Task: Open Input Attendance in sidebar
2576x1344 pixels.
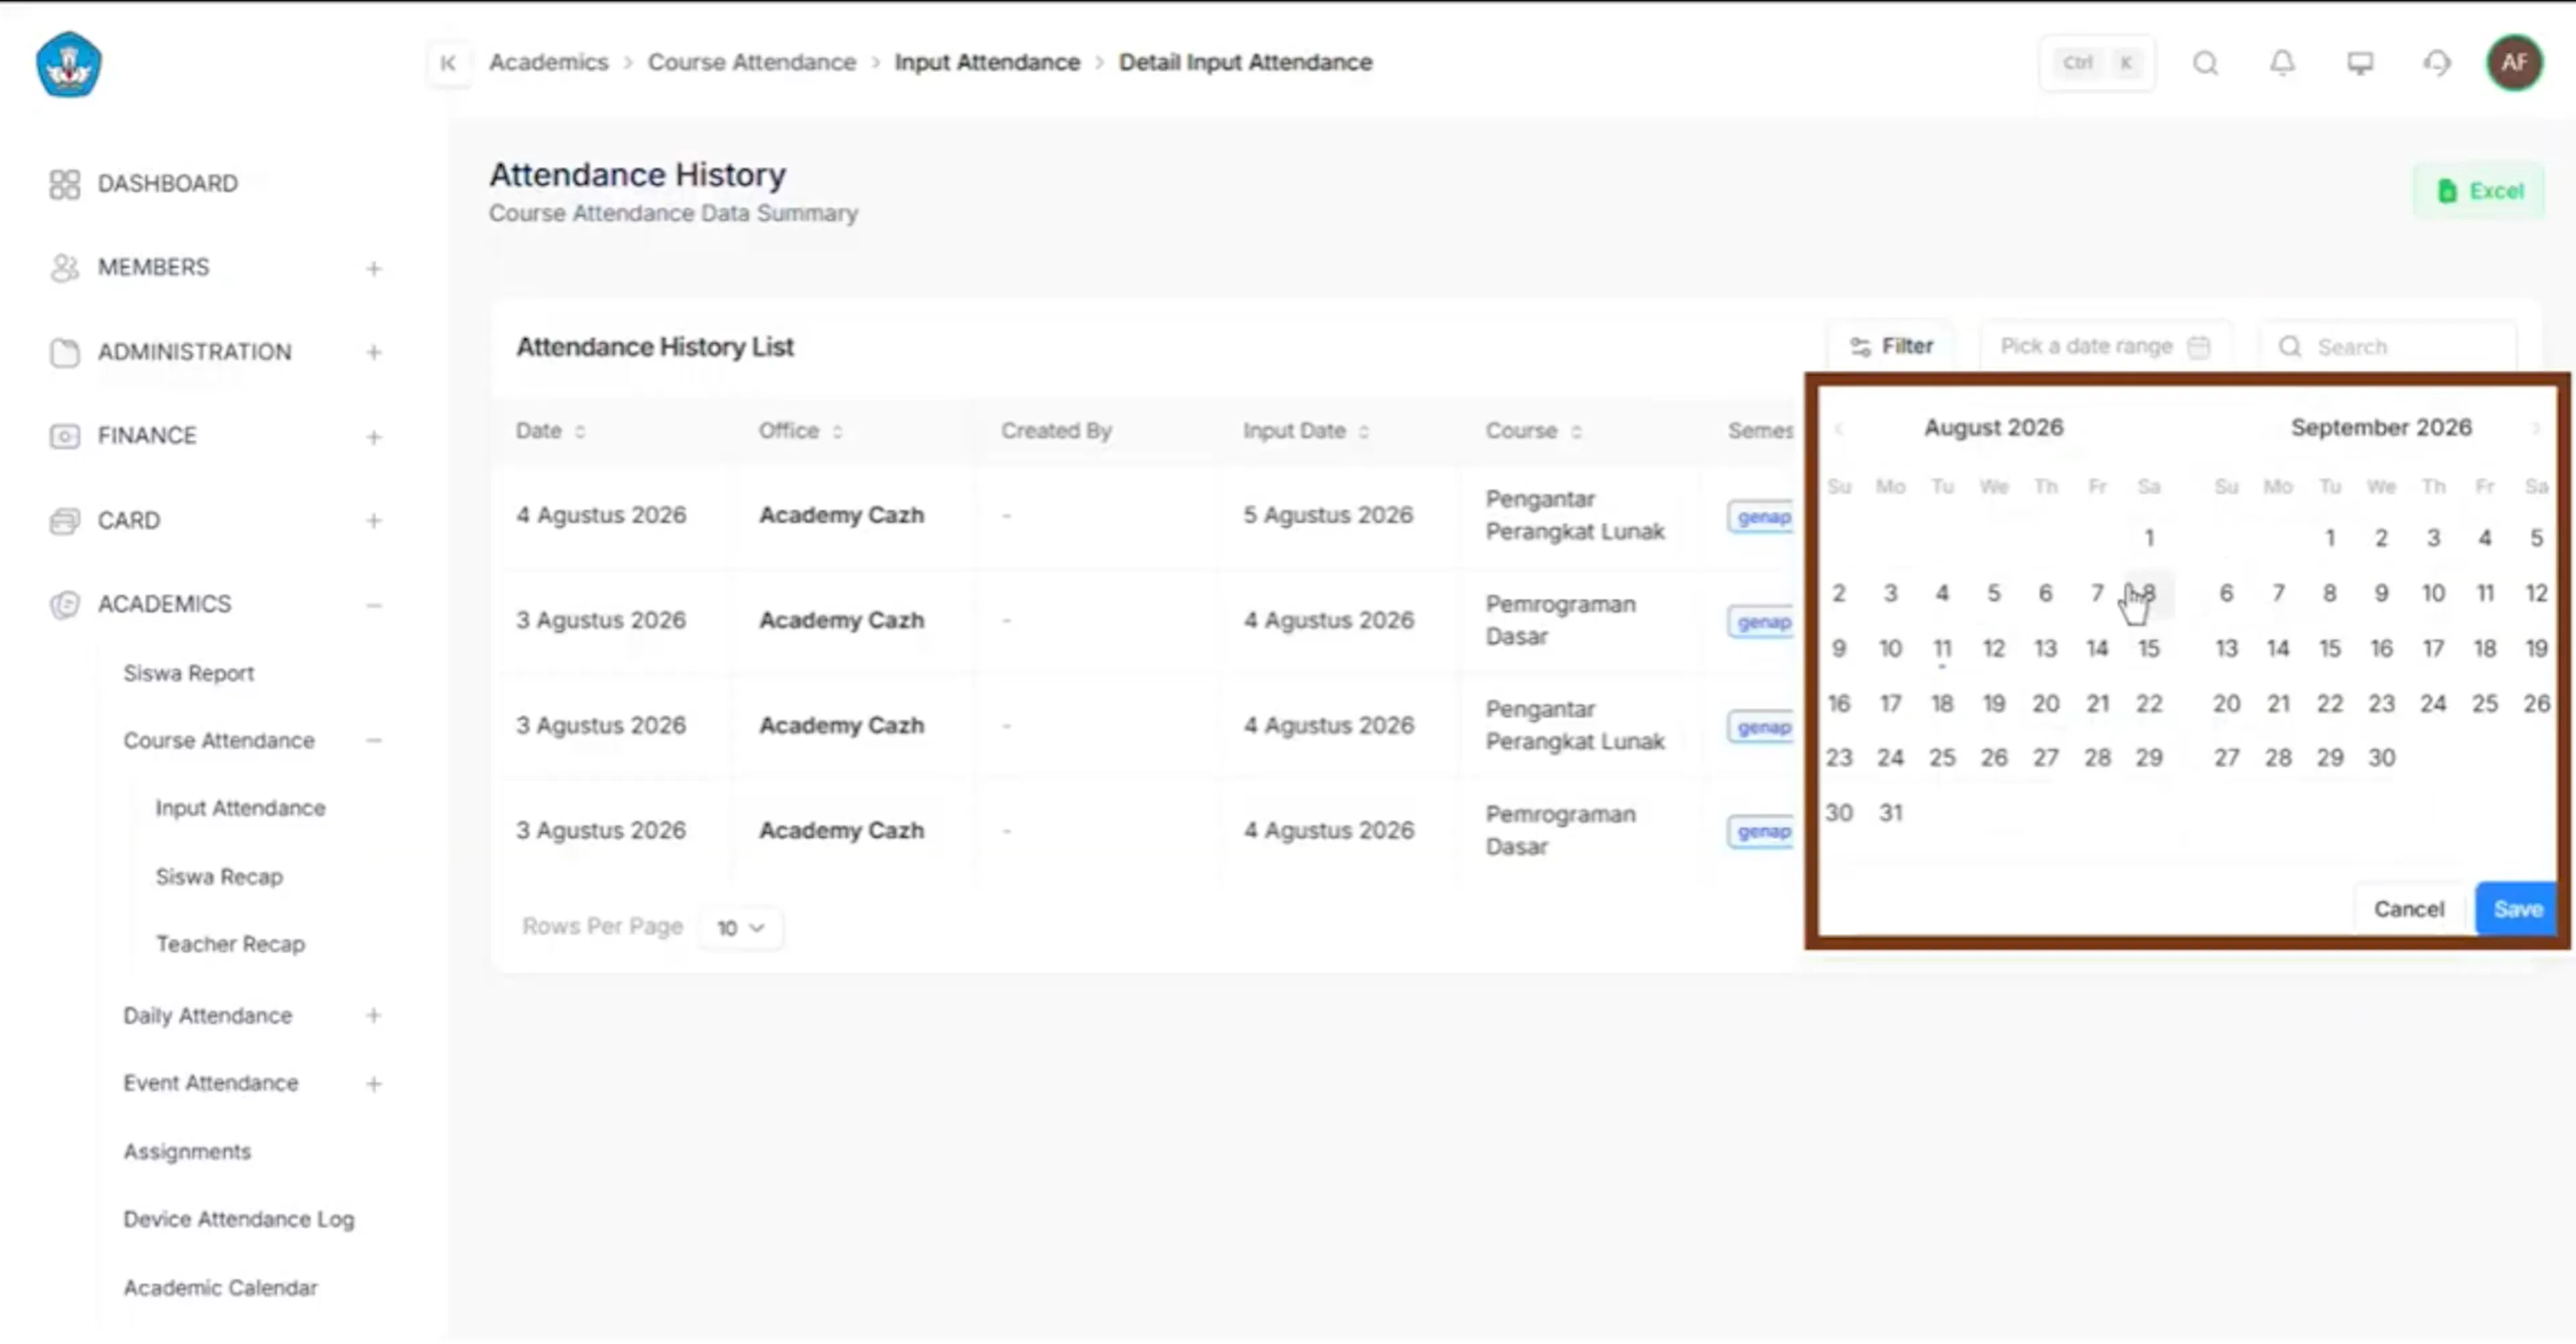Action: tap(240, 808)
